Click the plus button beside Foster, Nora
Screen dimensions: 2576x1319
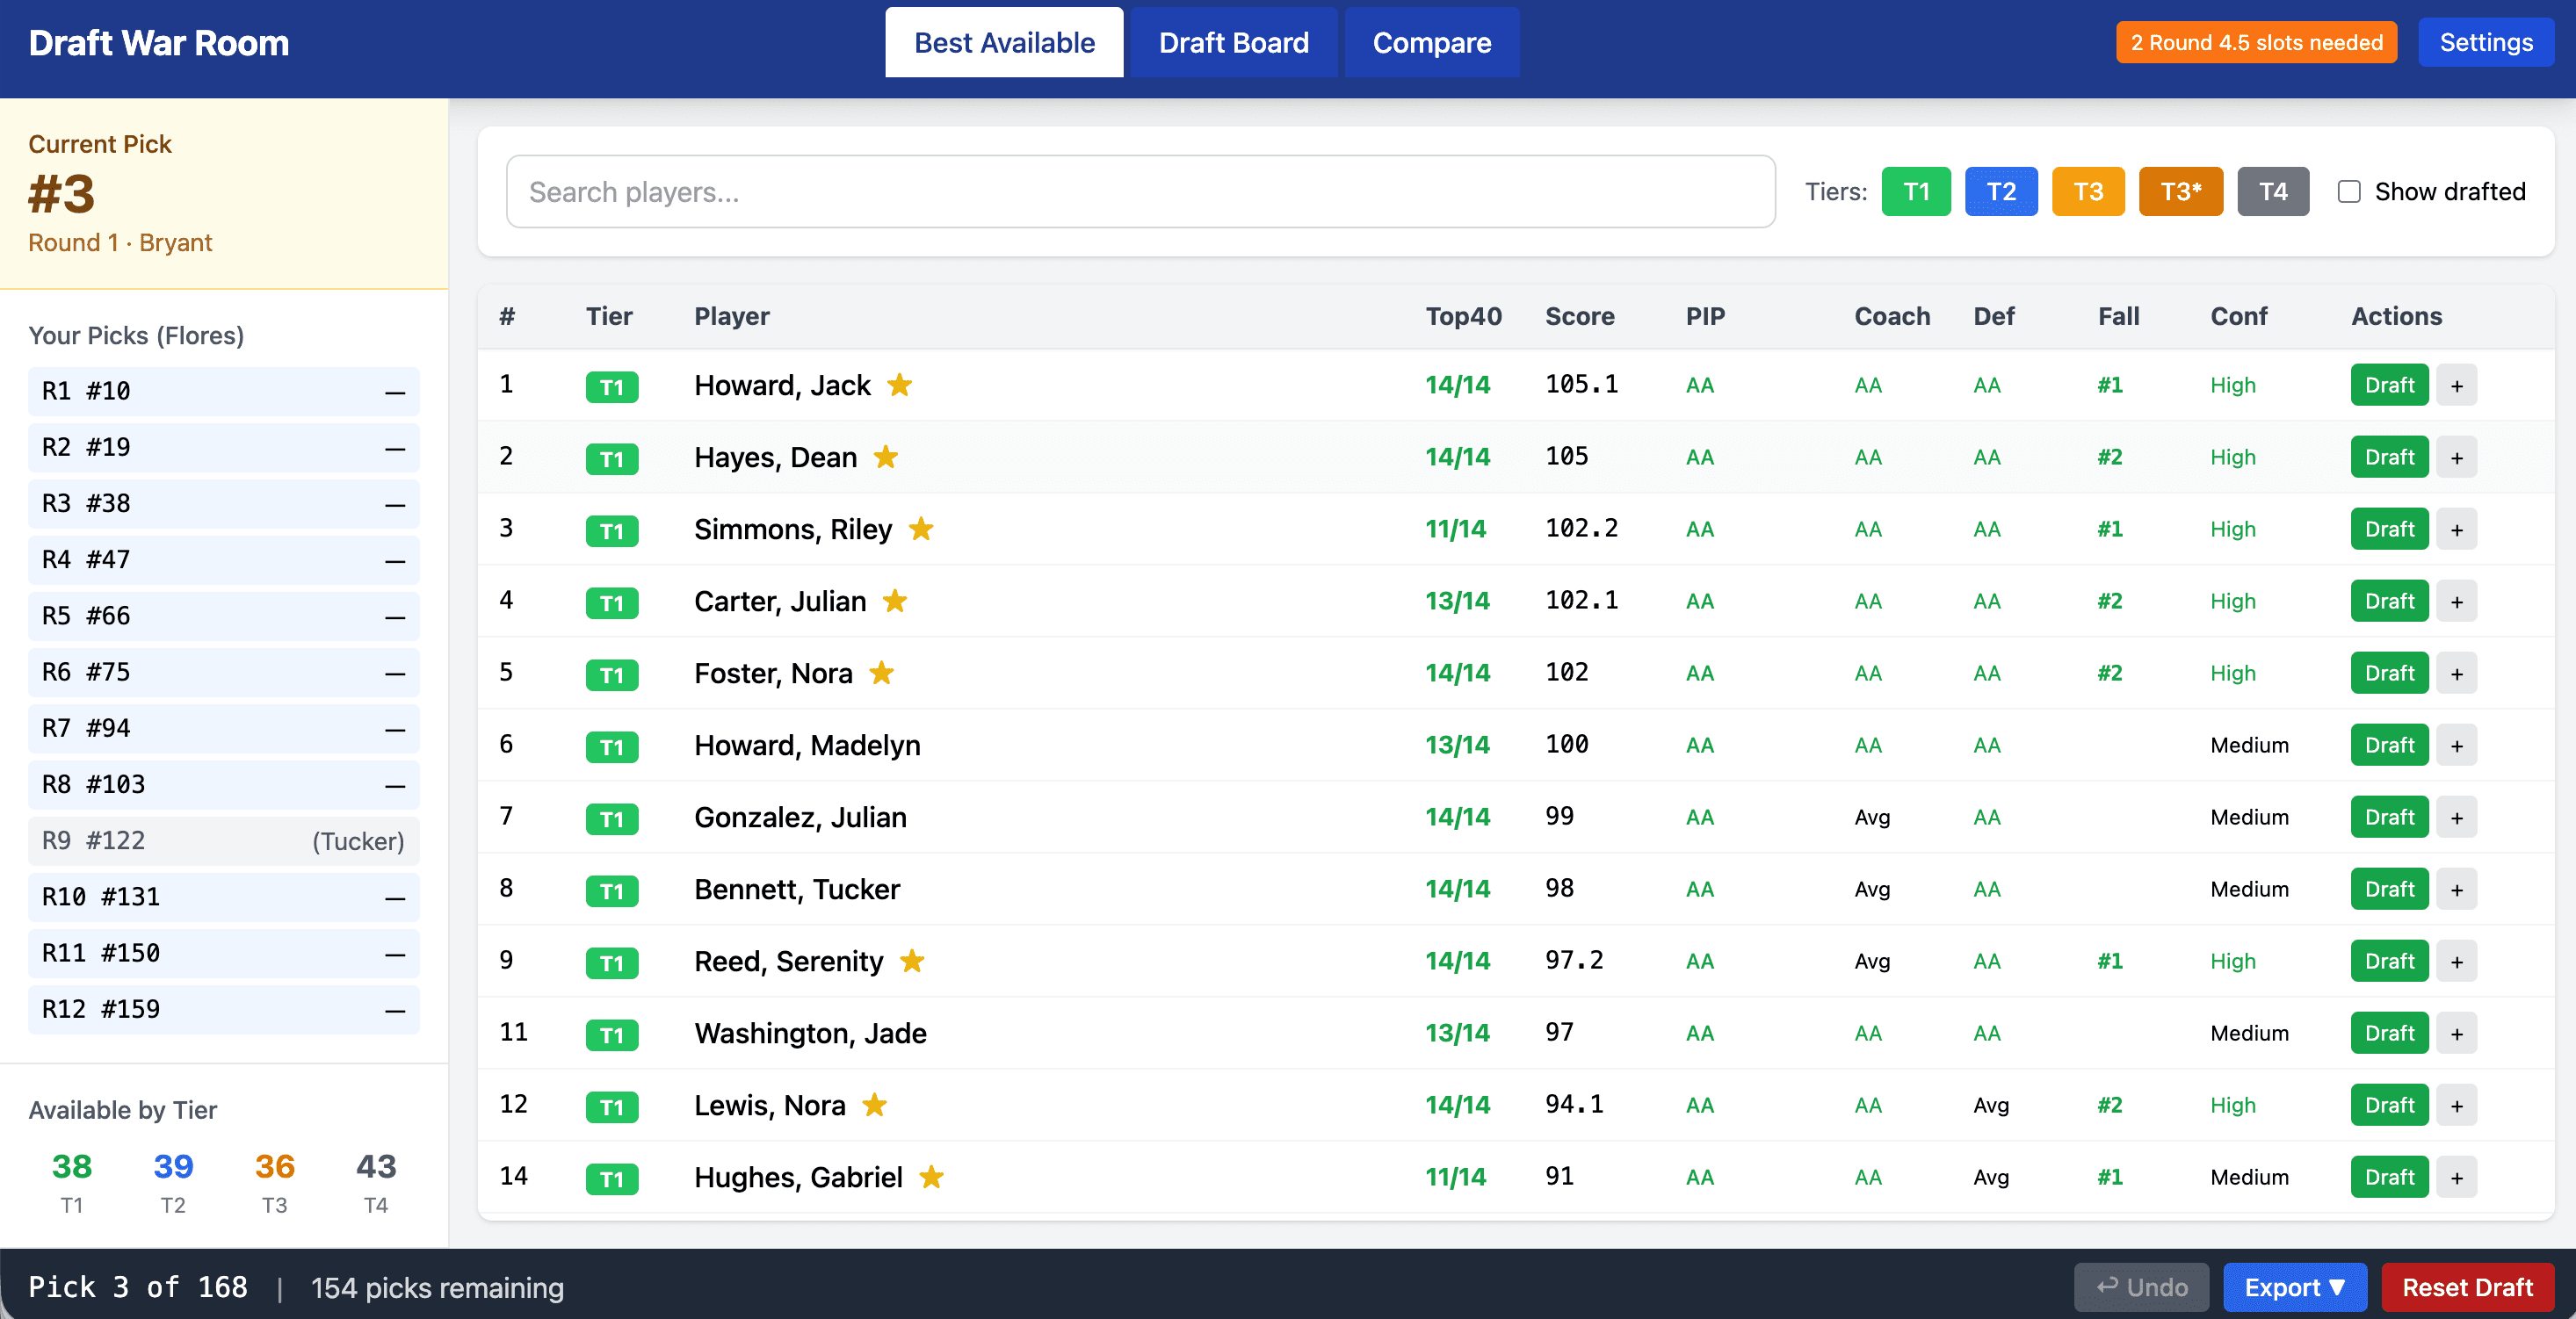tap(2457, 673)
